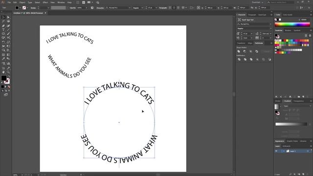Select the Ellipse shape tool
This screenshot has width=313, height=176.
coord(3,34)
